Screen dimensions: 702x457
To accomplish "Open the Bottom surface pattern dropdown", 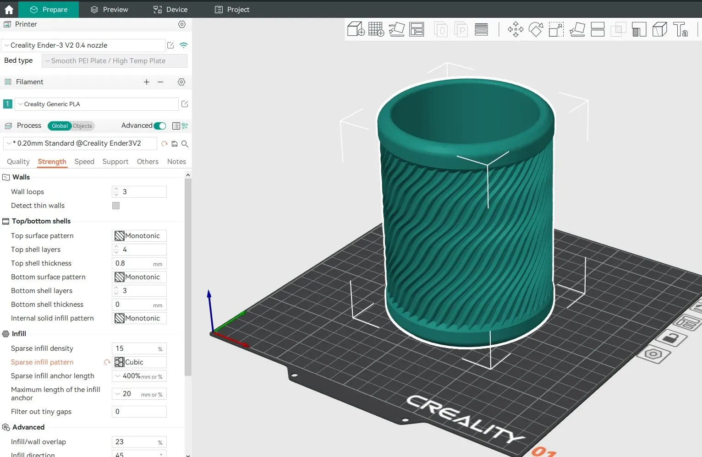I will tap(139, 277).
